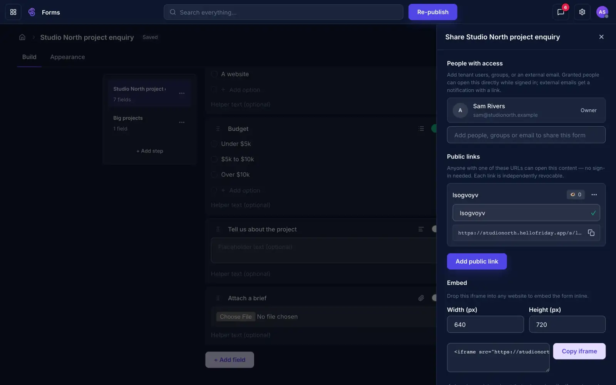The image size is (616, 385).
Task: Select the Under $5k radio option
Action: coord(214,144)
